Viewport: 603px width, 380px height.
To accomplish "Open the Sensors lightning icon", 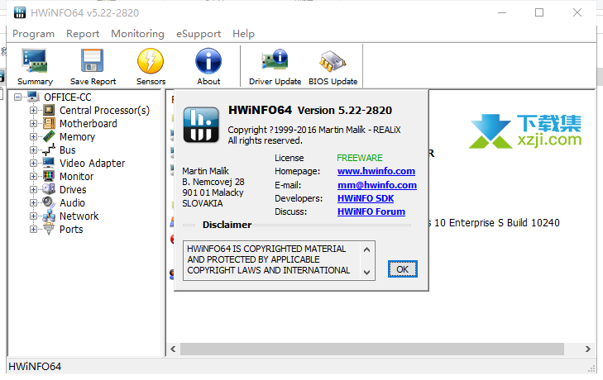I will 151,60.
